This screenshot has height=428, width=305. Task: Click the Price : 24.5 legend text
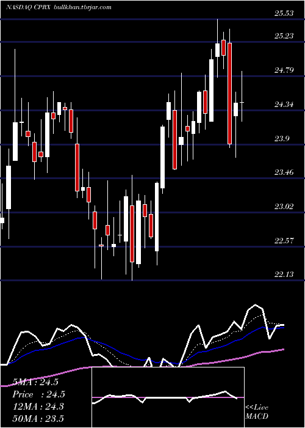pyautogui.click(x=38, y=394)
